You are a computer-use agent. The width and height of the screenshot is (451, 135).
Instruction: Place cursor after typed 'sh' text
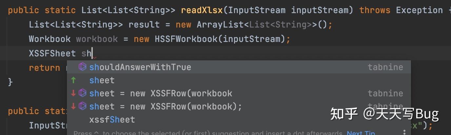(92, 53)
